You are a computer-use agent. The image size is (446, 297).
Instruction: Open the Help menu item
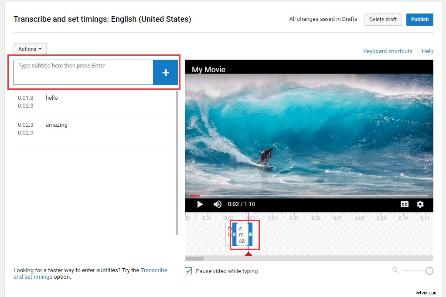[x=427, y=51]
